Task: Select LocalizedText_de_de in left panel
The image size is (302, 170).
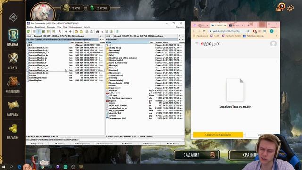Action: [66, 73]
